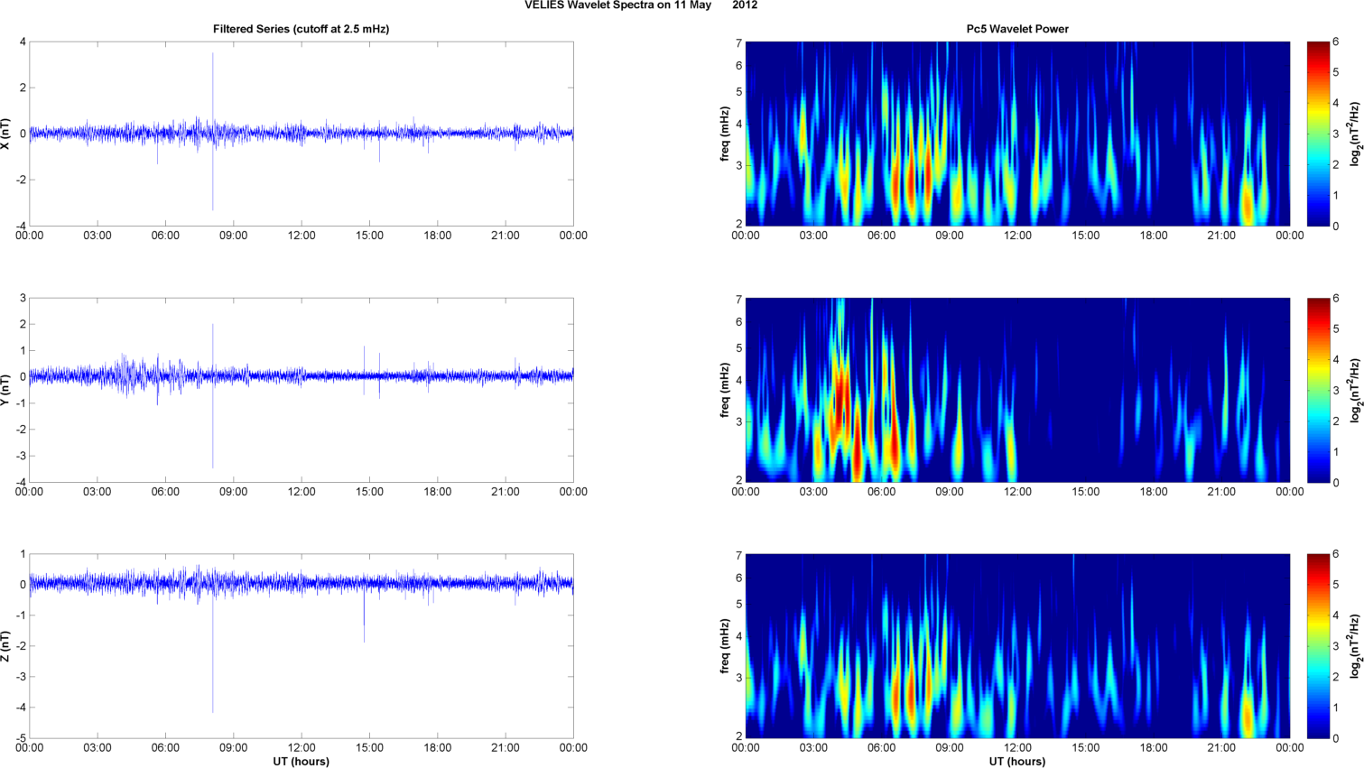Click the "12:00" tick under the X filtered series
This screenshot has height=768, width=1364.
[302, 236]
